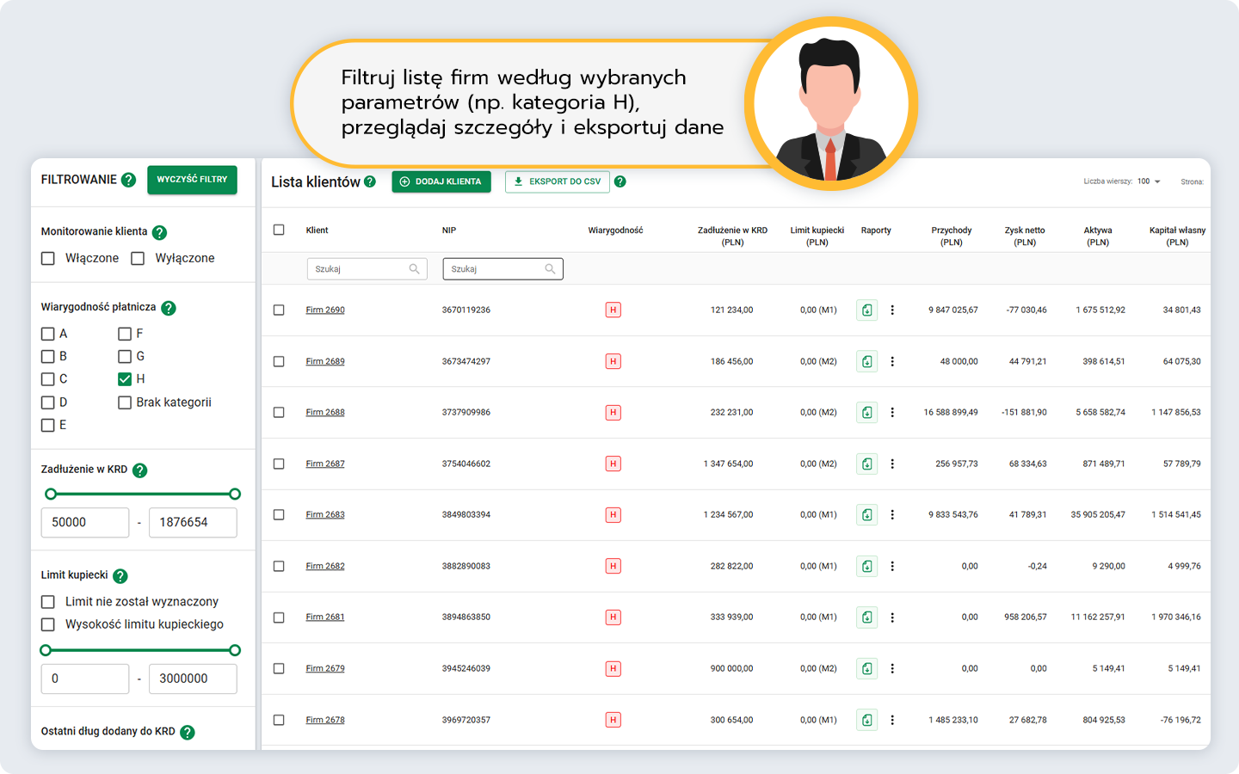
Task: Click the Dodaj klienta button
Action: coord(441,181)
